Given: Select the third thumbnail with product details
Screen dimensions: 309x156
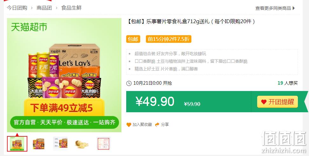Looking at the screenshot, I should [x=60, y=144].
